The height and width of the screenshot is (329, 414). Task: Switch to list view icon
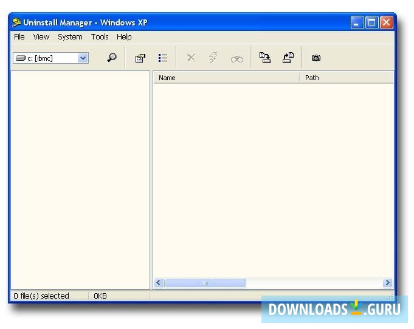tap(163, 58)
